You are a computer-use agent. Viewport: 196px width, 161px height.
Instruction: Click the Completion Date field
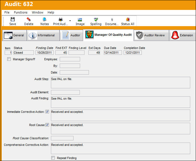point(133,53)
